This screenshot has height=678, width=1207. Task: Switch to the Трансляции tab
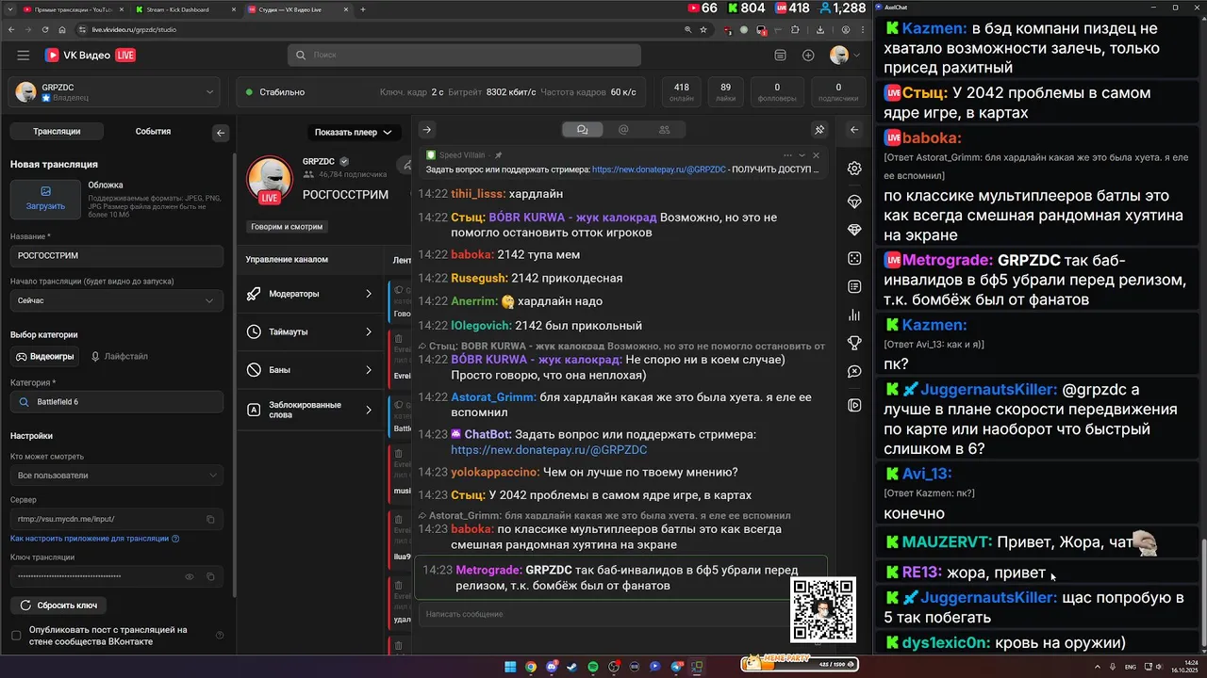click(x=57, y=132)
